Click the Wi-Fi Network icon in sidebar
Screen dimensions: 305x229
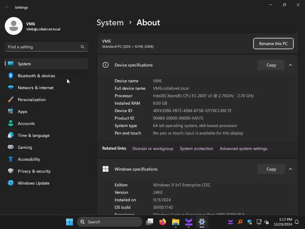tap(11, 87)
